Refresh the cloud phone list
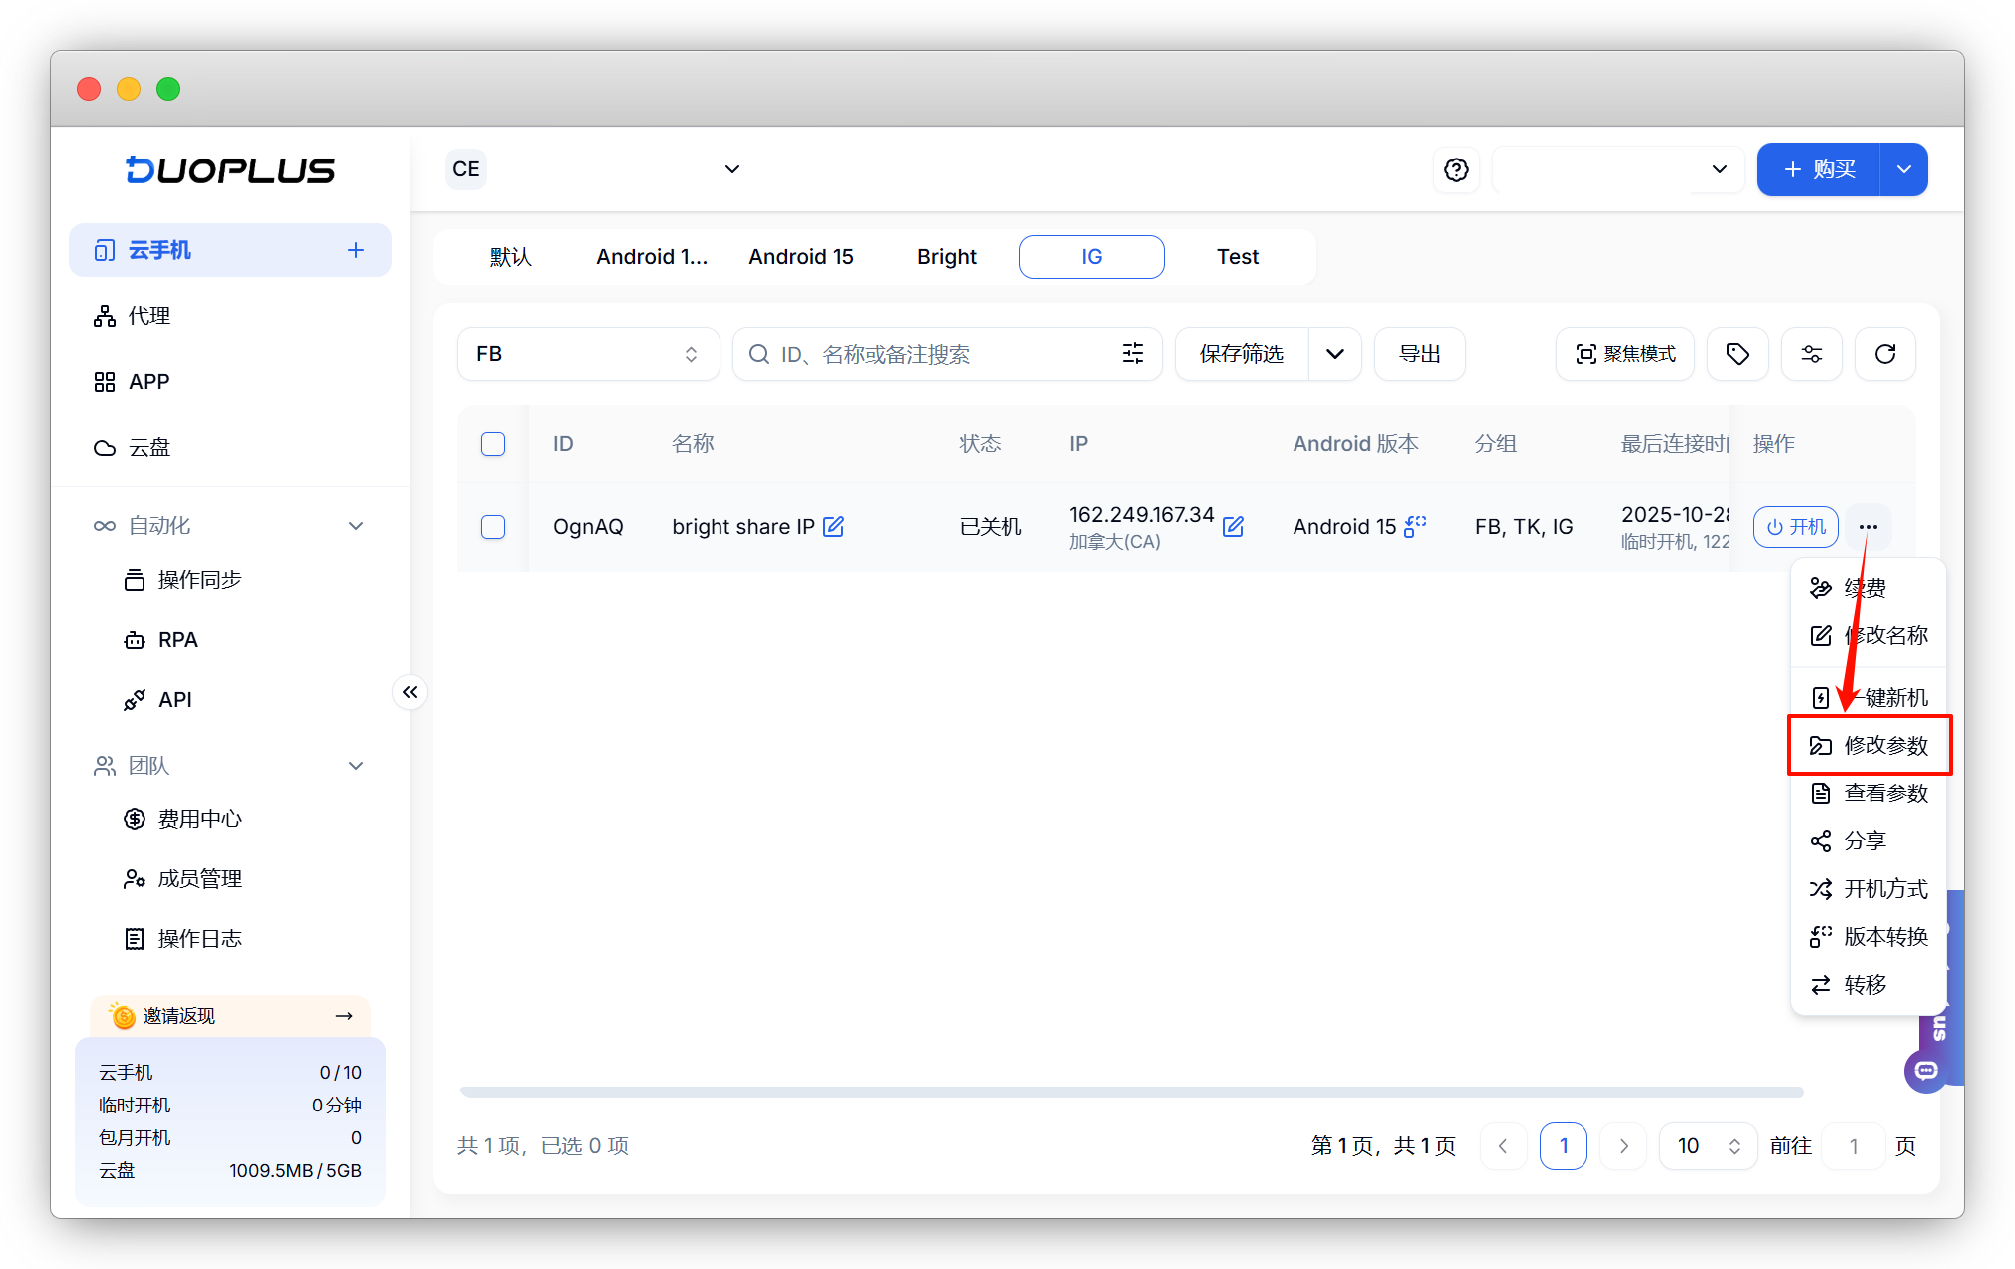 (x=1884, y=354)
